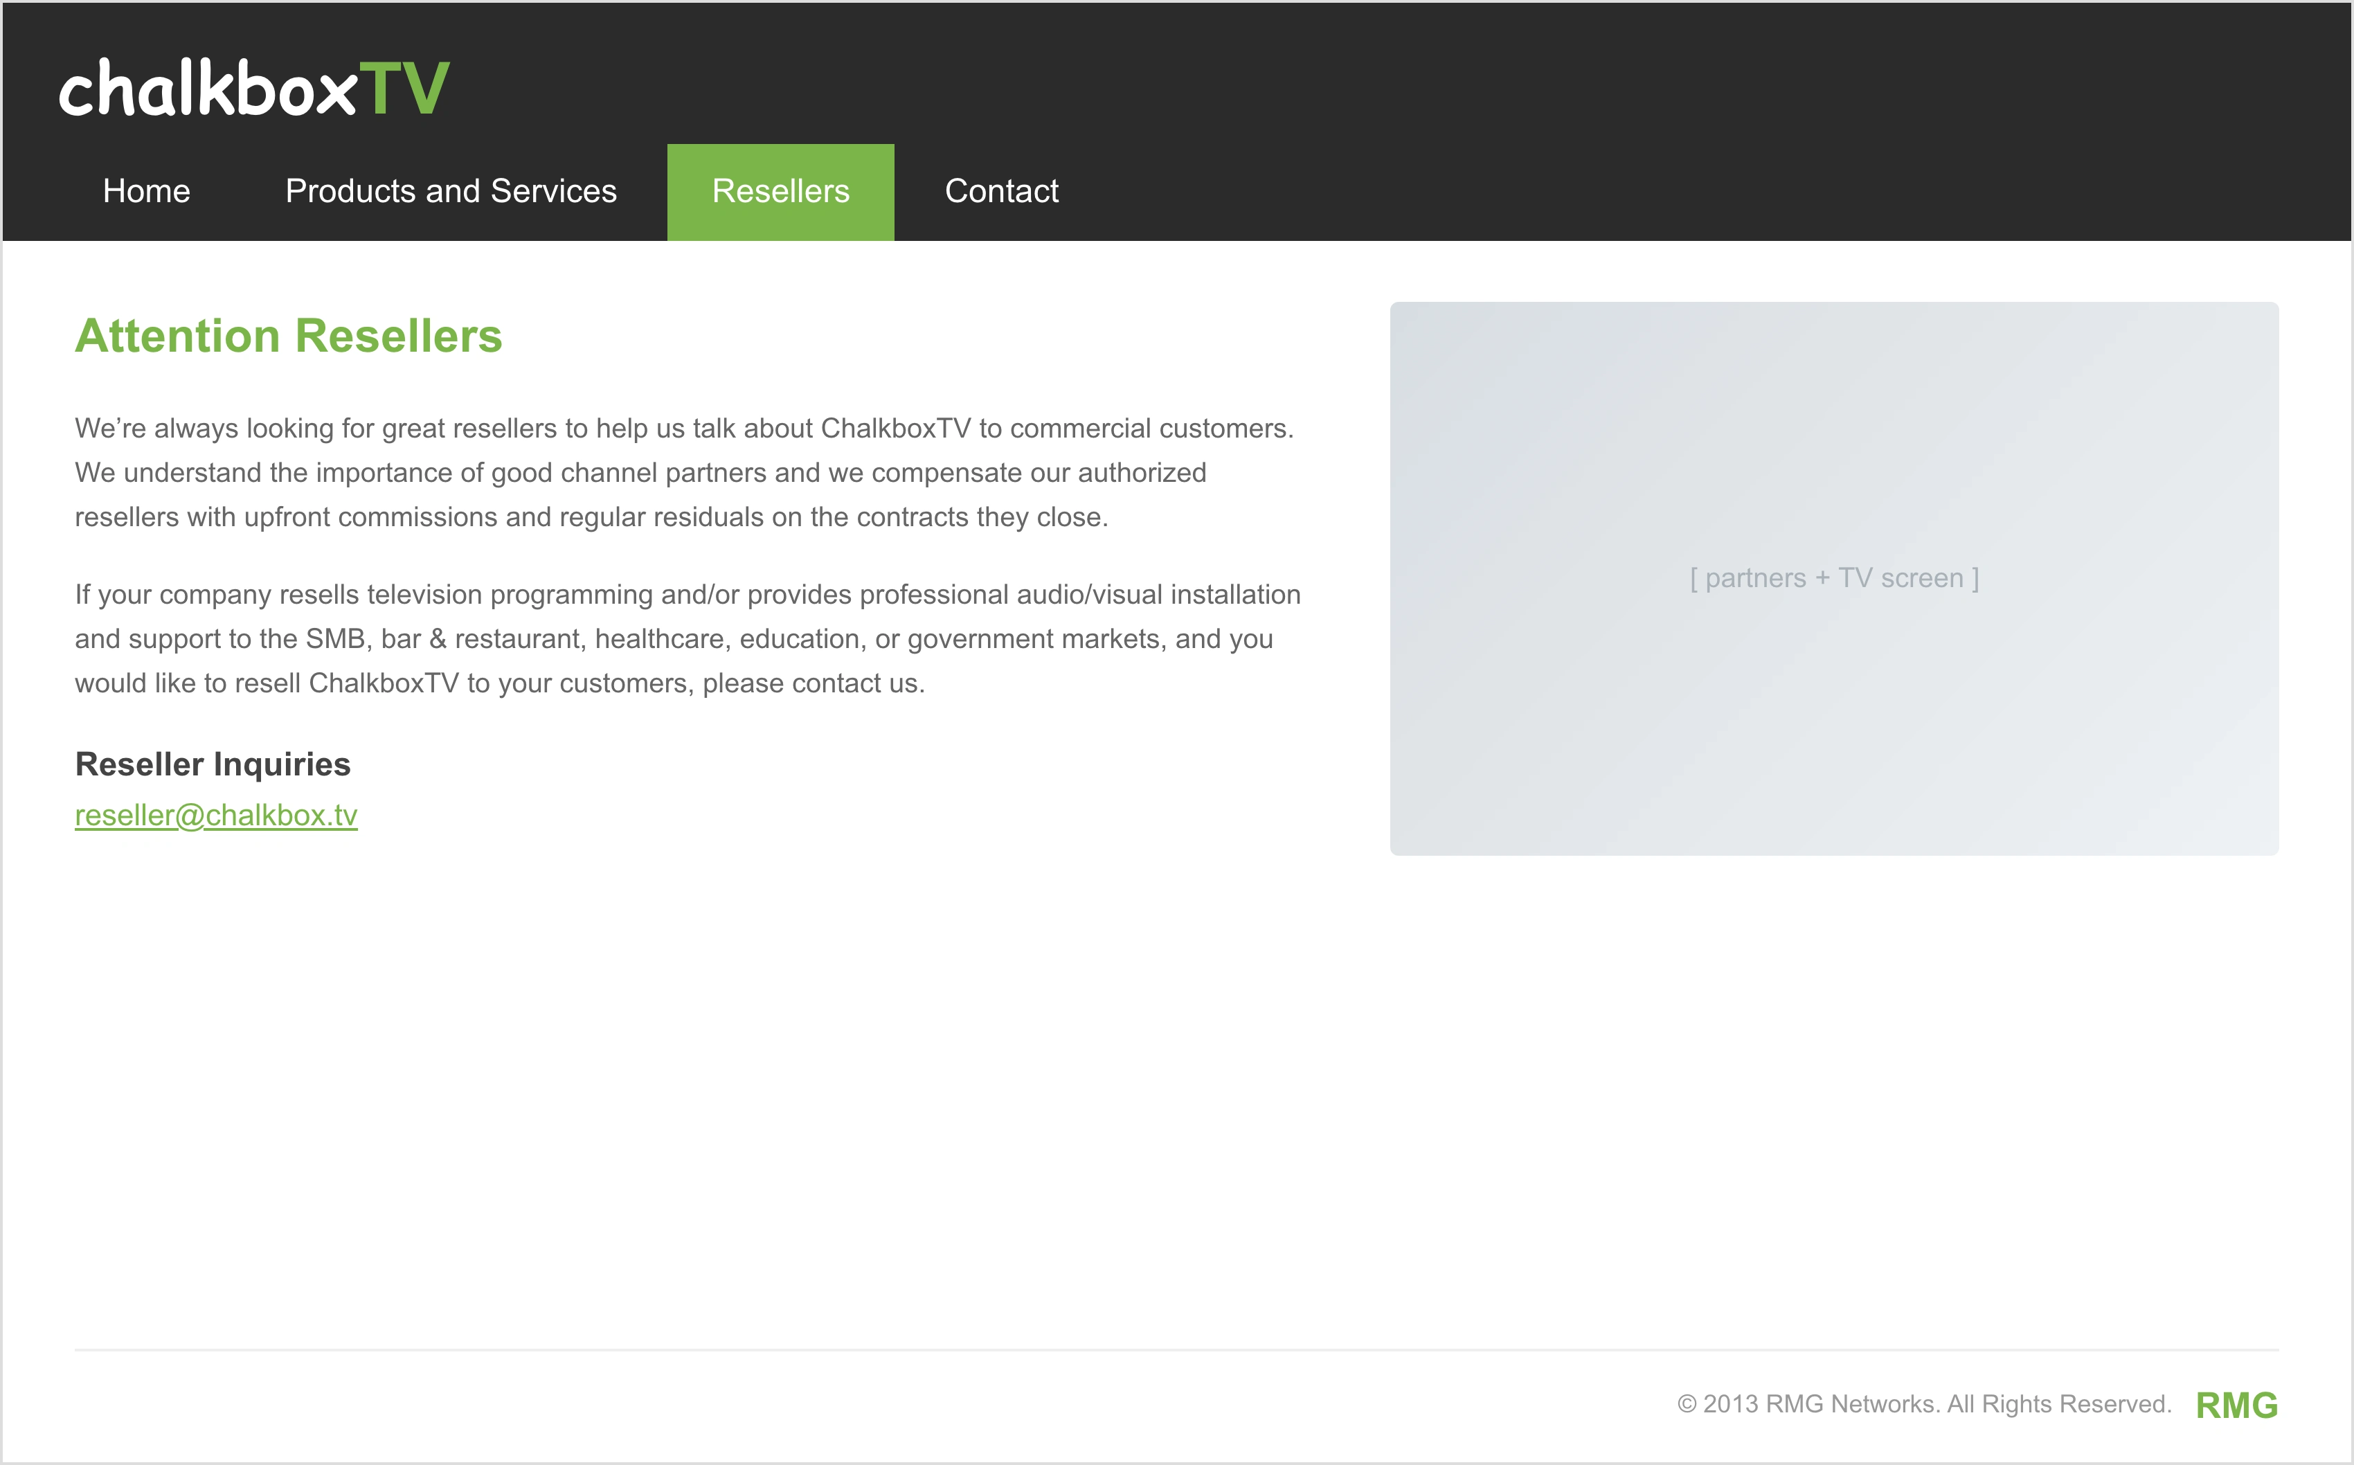Click the Attention Resellers heading
This screenshot has height=1465, width=2354.
[x=289, y=336]
